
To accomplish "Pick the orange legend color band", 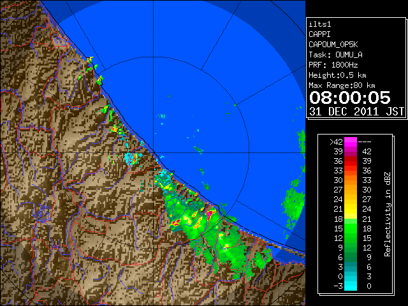I will tap(351, 180).
